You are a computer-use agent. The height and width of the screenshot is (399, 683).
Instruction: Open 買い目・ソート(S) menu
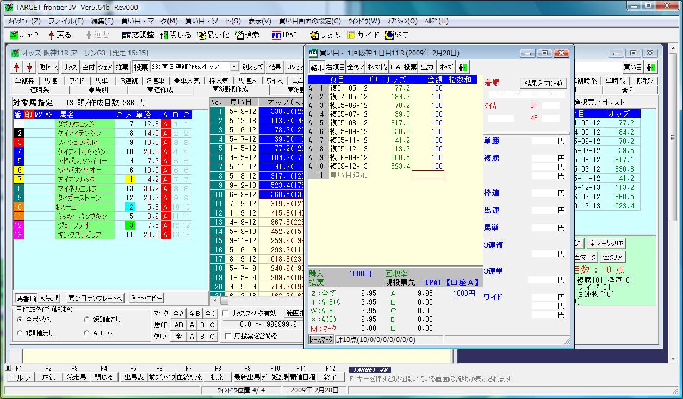213,21
